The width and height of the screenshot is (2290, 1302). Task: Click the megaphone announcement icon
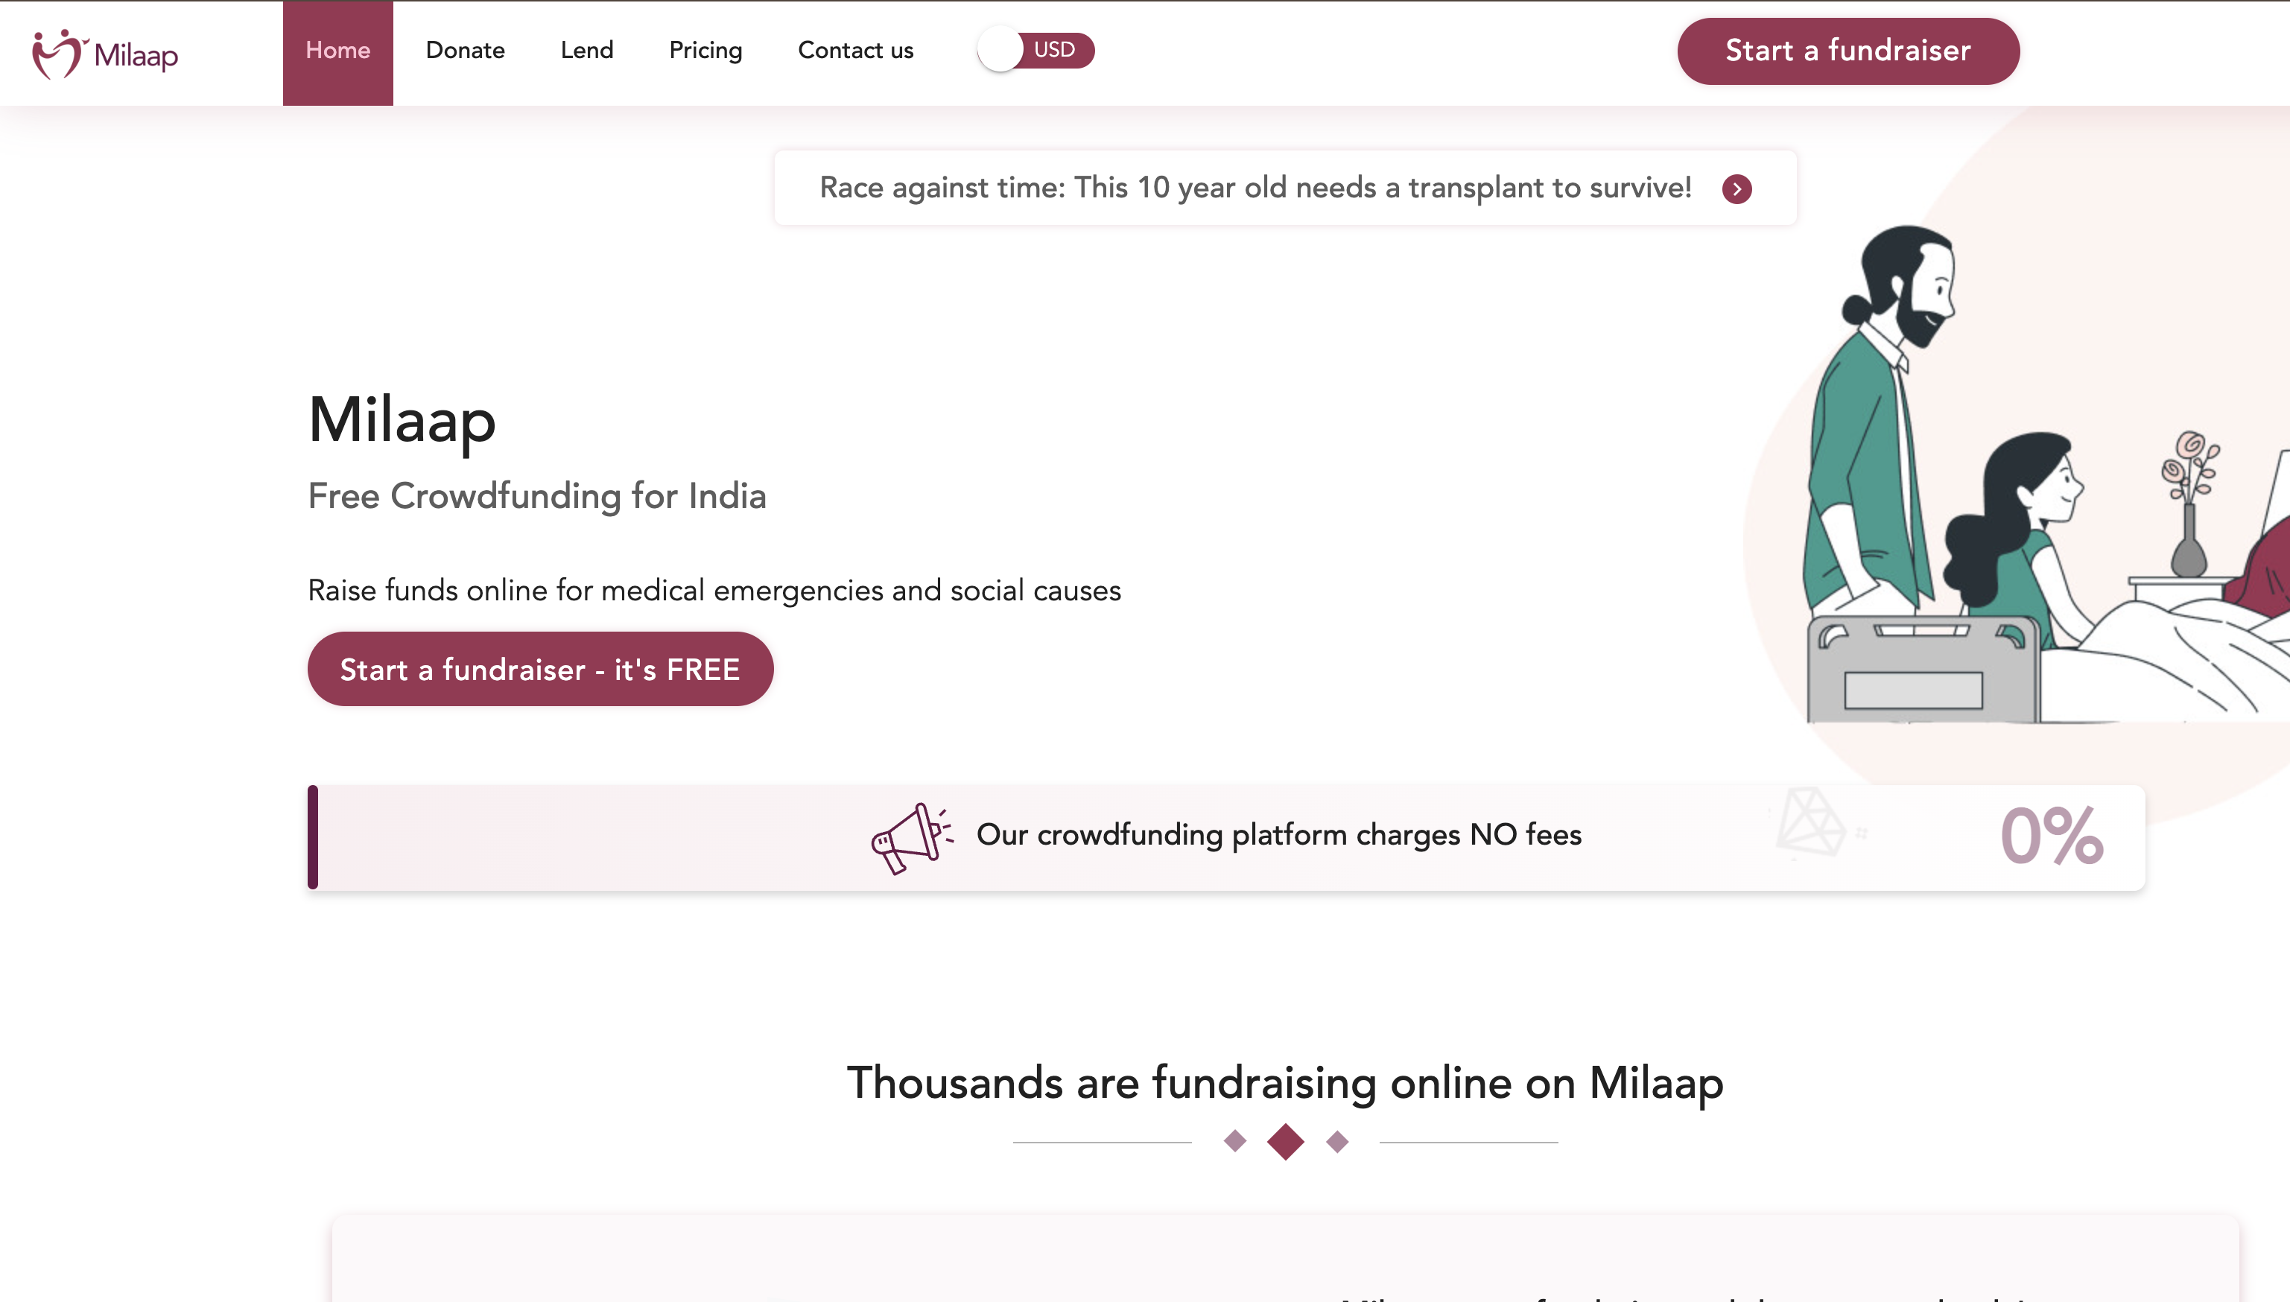(x=911, y=838)
